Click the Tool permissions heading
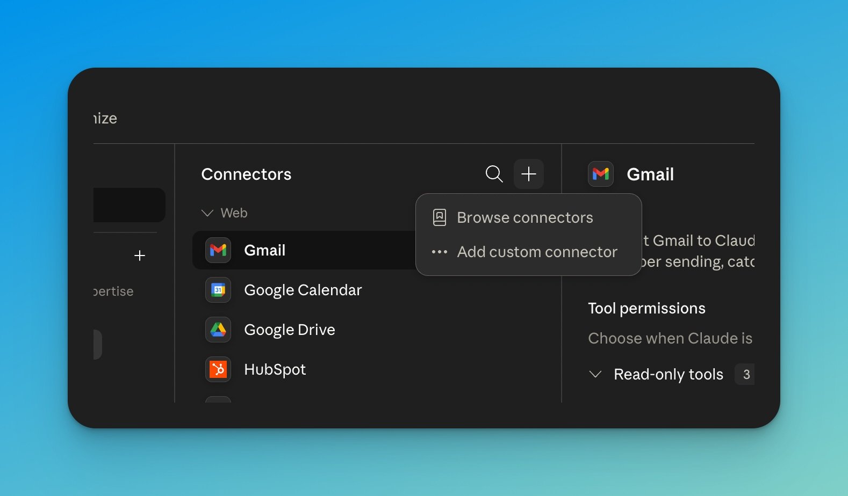This screenshot has width=848, height=496. (x=646, y=308)
